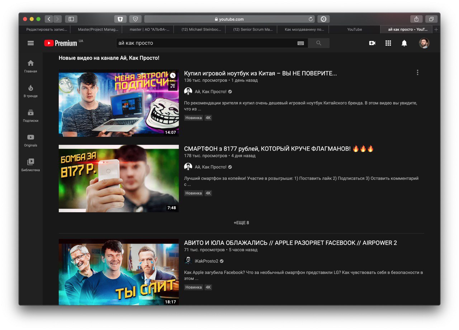Open the 8177 Р. smartphone thumbnail

[x=119, y=178]
